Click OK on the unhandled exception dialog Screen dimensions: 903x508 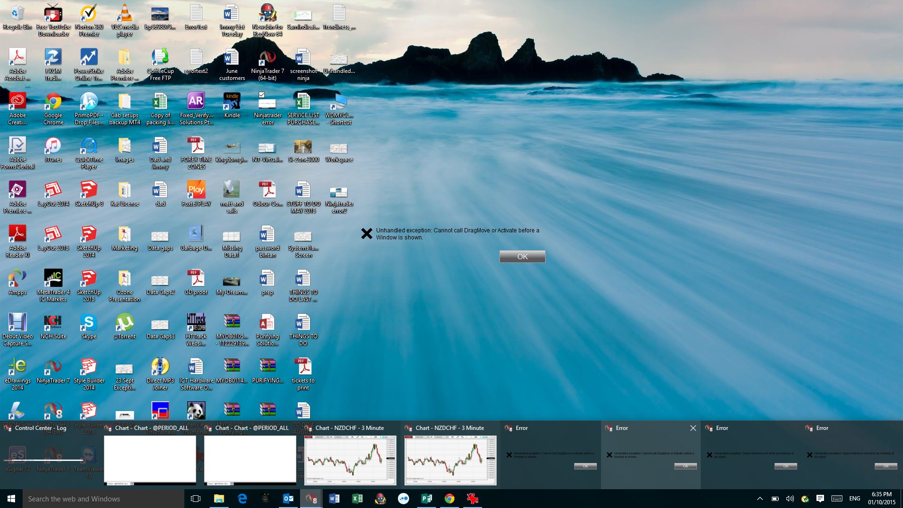[x=522, y=256]
